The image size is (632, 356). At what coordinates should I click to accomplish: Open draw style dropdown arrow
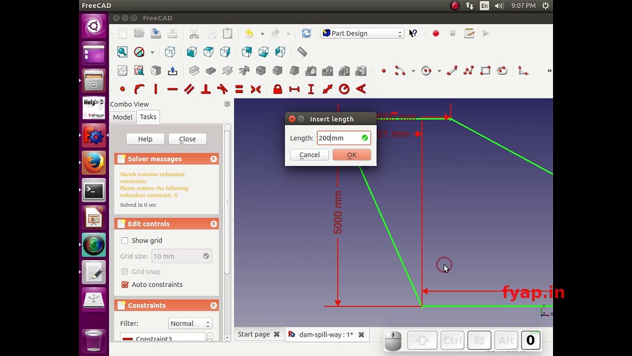click(x=152, y=52)
